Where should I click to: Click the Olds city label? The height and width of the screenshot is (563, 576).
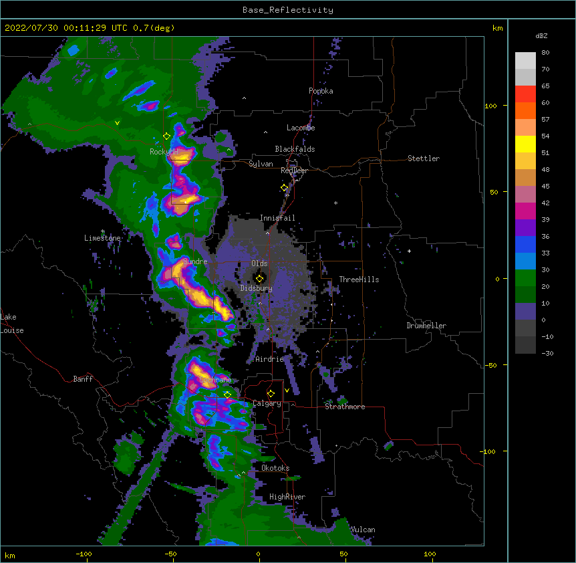click(259, 263)
